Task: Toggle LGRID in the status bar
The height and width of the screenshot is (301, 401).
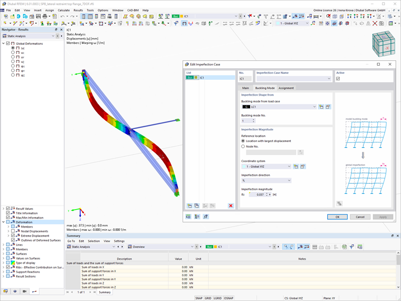Action: 217,298
